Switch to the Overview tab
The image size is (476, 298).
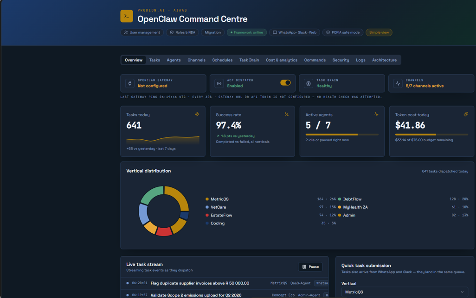[x=134, y=60]
